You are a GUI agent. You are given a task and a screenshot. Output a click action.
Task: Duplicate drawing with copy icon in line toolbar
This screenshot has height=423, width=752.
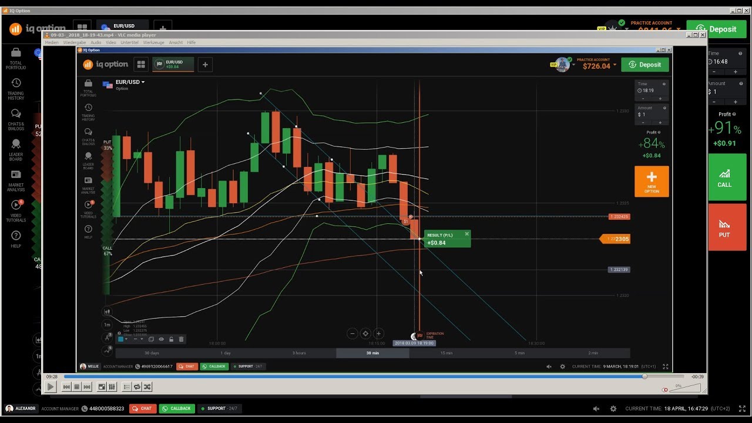pyautogui.click(x=151, y=339)
